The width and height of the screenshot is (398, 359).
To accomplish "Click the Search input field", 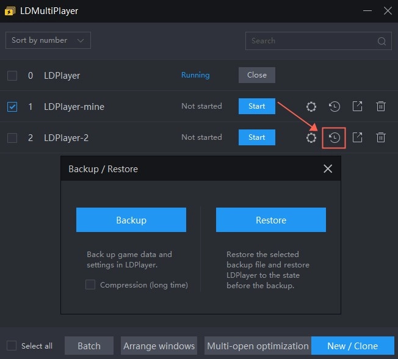I will pos(318,41).
